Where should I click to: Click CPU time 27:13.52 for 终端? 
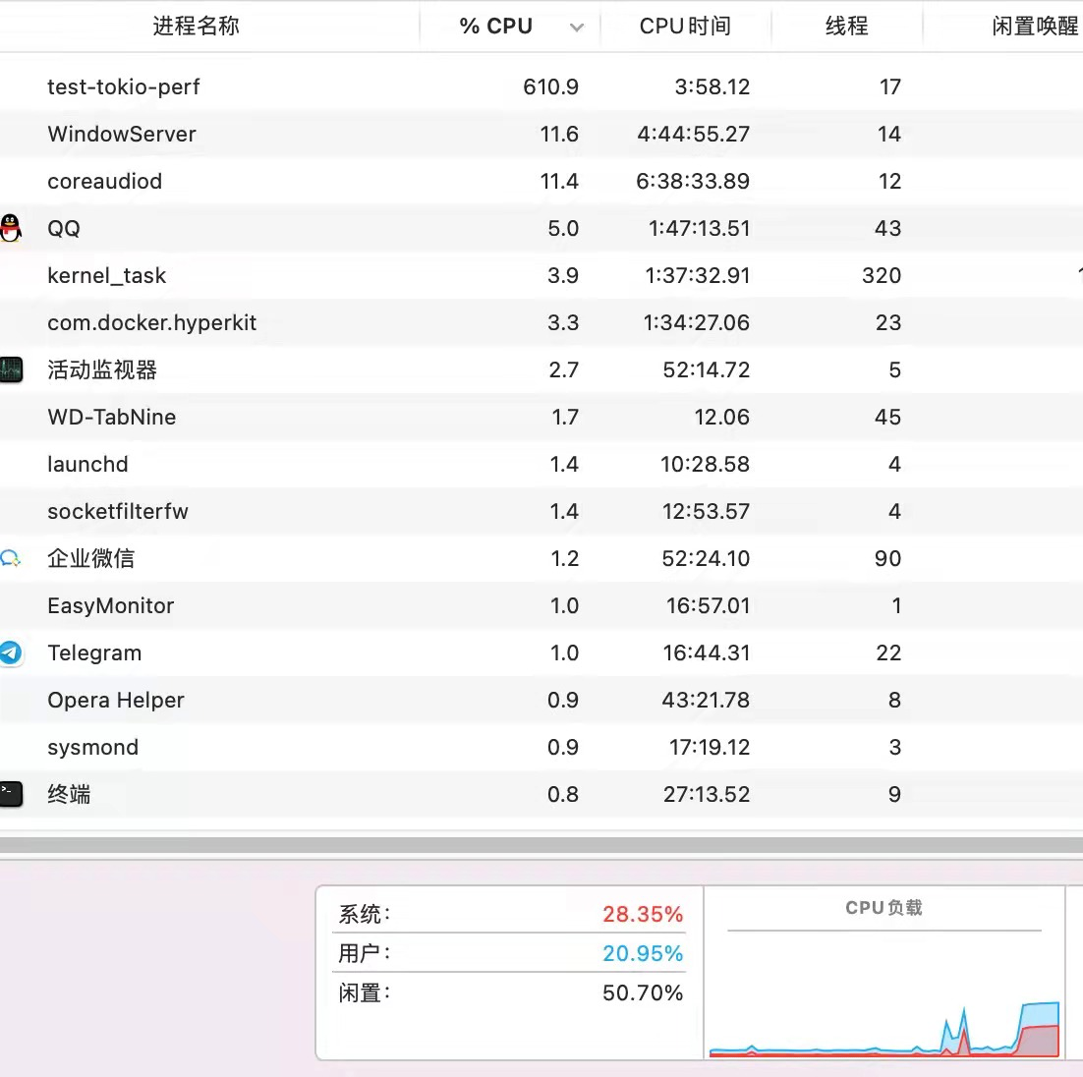click(x=707, y=794)
